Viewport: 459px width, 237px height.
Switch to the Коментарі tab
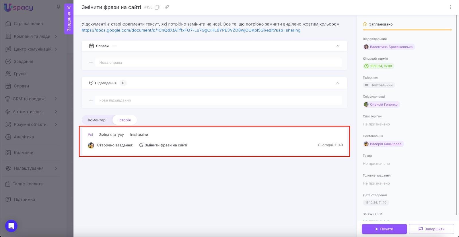pyautogui.click(x=97, y=120)
